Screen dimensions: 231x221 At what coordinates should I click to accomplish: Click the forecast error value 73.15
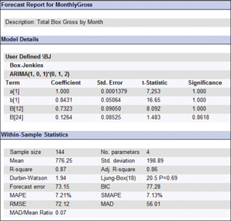click(62, 187)
